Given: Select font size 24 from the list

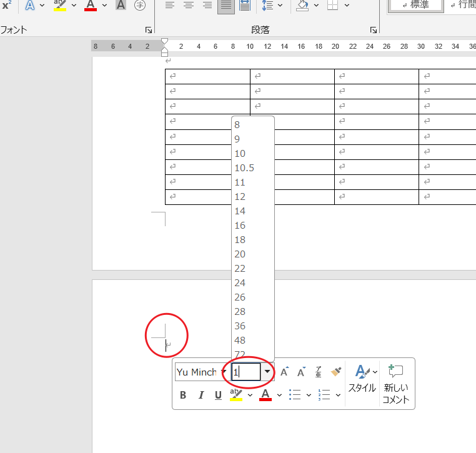Looking at the screenshot, I should click(x=240, y=283).
